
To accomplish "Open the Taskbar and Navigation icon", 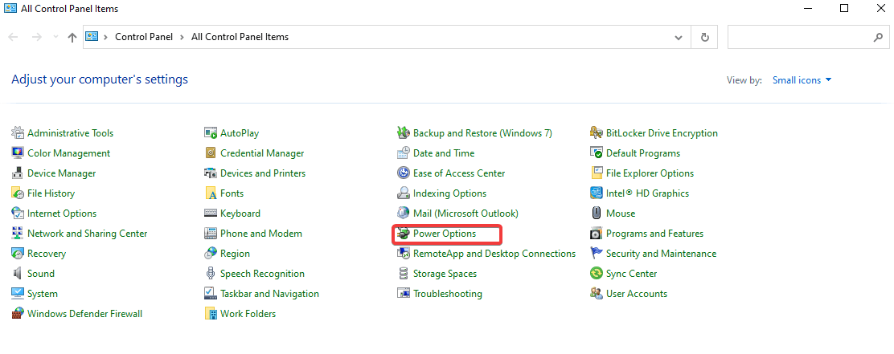I will coord(211,294).
